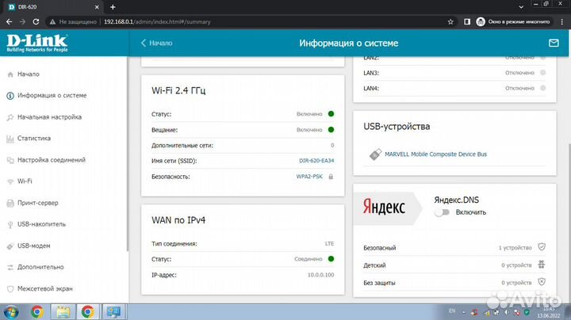571x320 pixels.
Task: Click the browser back arrow
Action: pyautogui.click(x=9, y=22)
